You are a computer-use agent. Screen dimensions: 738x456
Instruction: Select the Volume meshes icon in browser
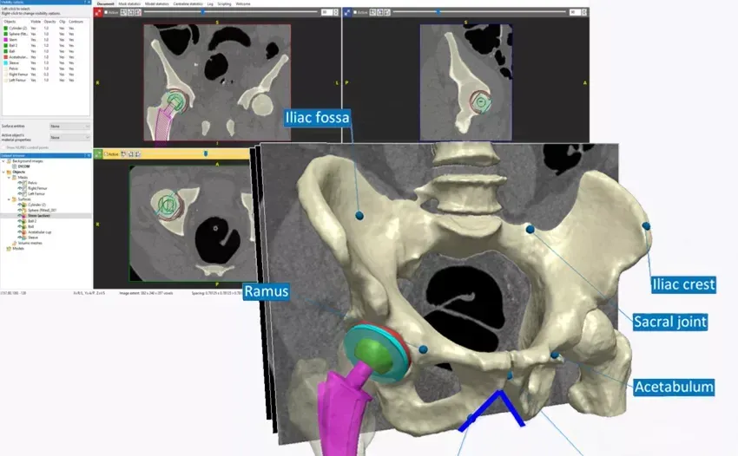[14, 243]
